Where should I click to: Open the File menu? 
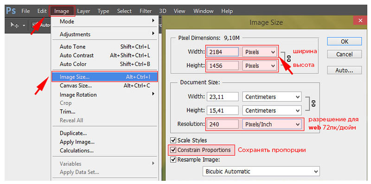pyautogui.click(x=26, y=11)
